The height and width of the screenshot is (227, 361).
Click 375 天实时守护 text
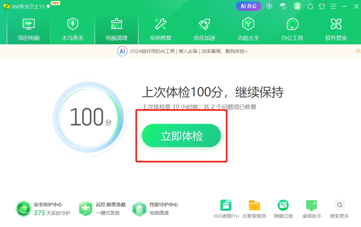coord(52,213)
